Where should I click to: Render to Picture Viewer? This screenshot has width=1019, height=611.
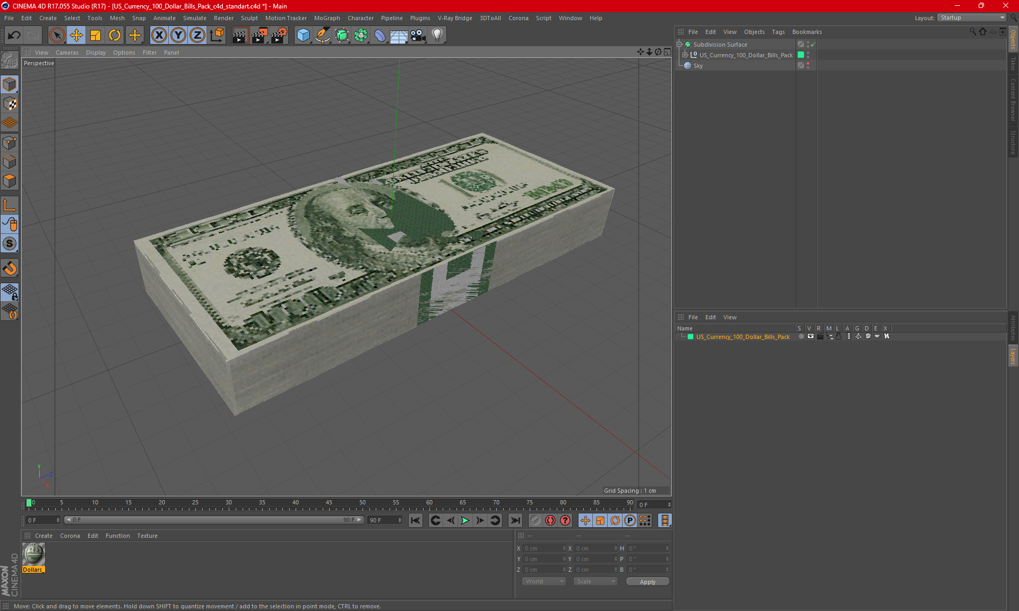(260, 36)
